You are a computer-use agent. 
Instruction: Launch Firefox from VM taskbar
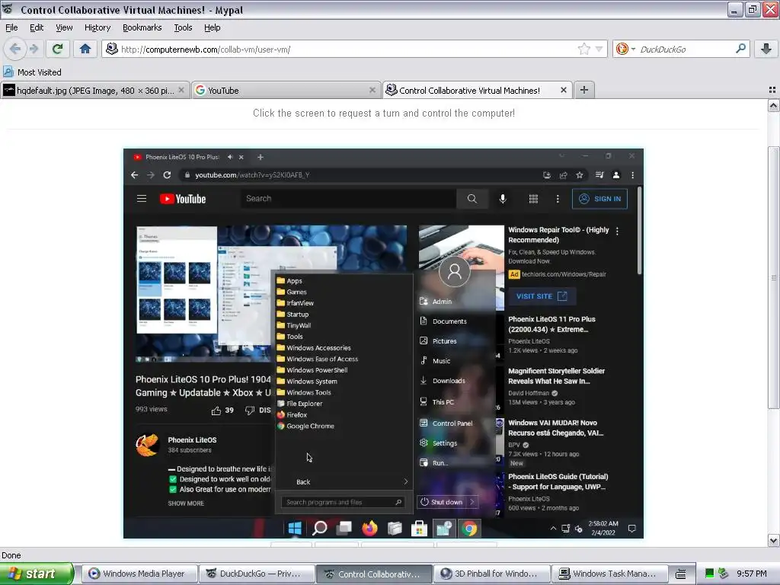(x=369, y=529)
